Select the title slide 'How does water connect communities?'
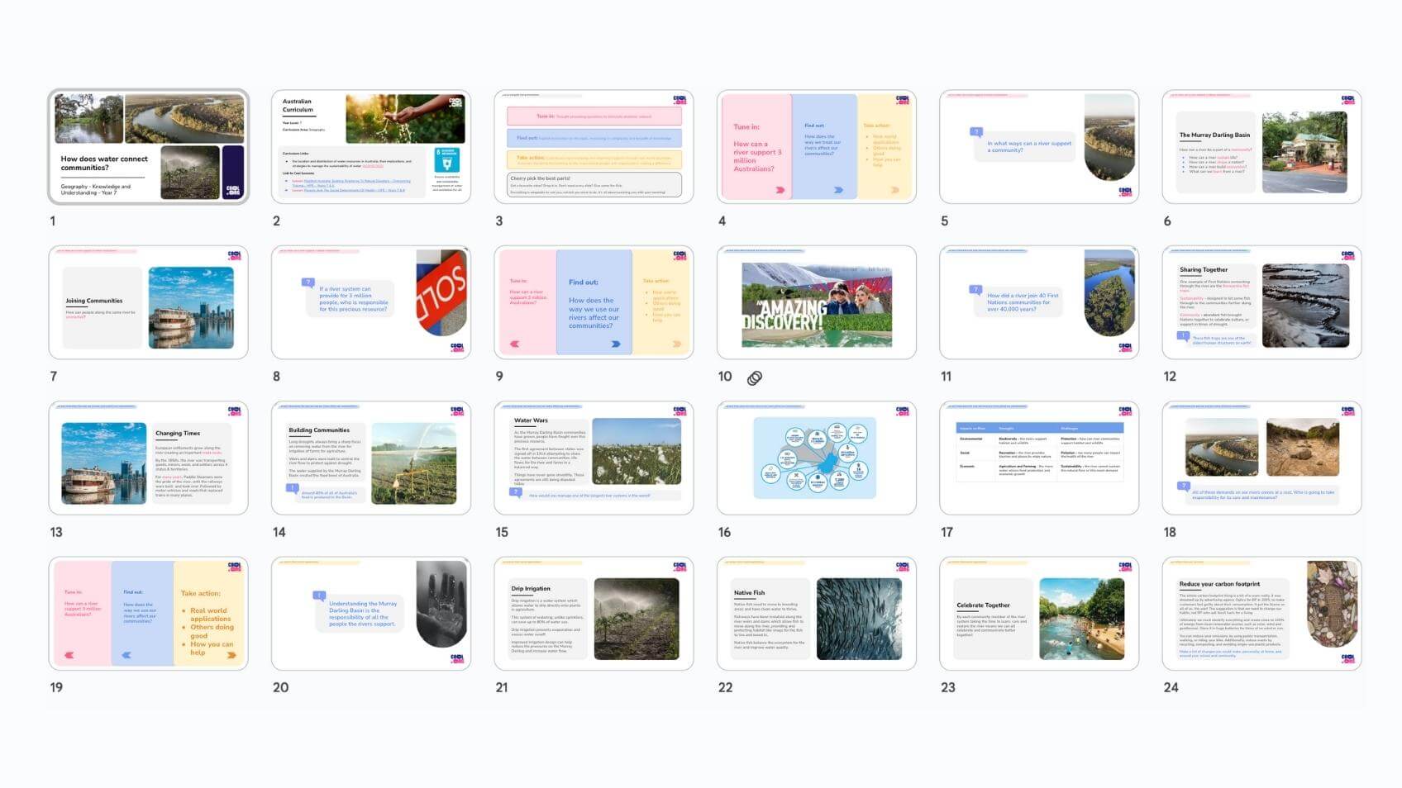Image resolution: width=1402 pixels, height=788 pixels. click(148, 146)
